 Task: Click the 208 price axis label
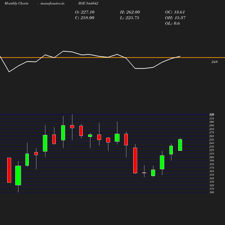coord(211,157)
